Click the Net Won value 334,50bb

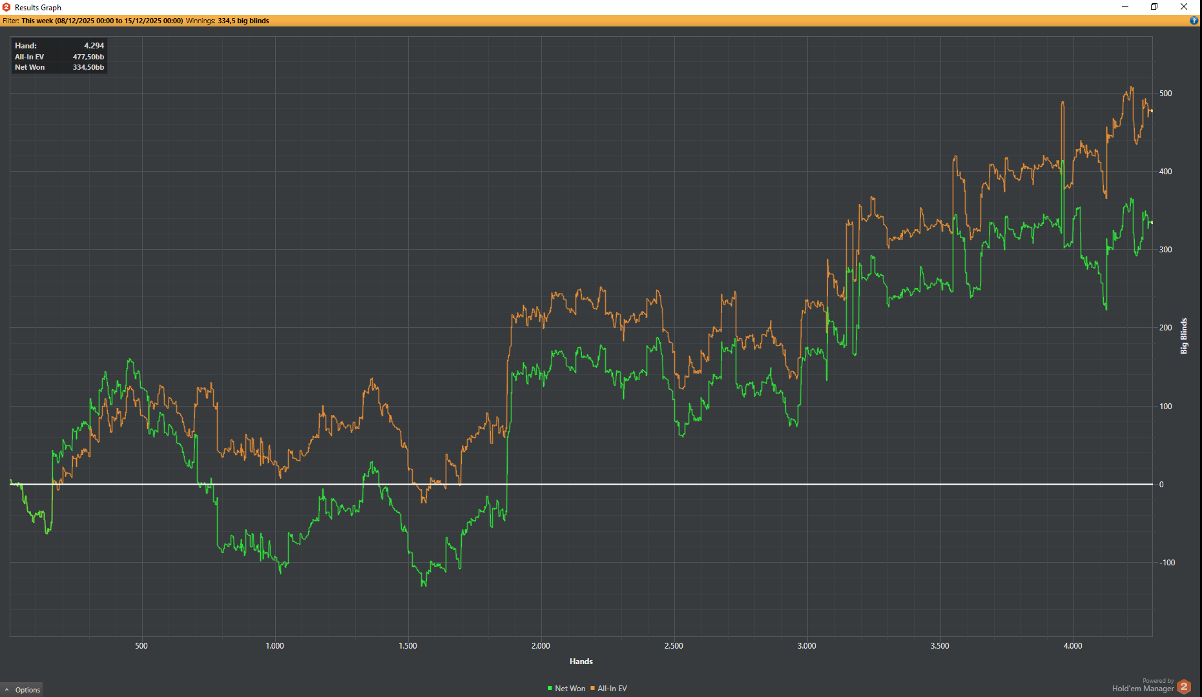pyautogui.click(x=88, y=67)
